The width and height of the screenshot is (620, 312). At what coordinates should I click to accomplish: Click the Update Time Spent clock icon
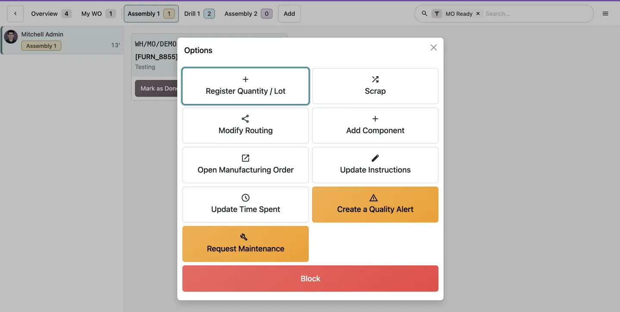pyautogui.click(x=245, y=197)
